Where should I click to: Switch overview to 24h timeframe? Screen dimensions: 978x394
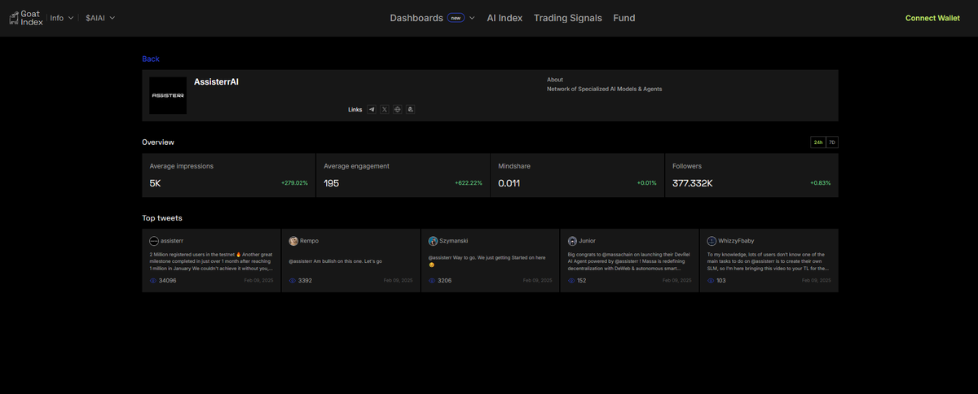[817, 142]
